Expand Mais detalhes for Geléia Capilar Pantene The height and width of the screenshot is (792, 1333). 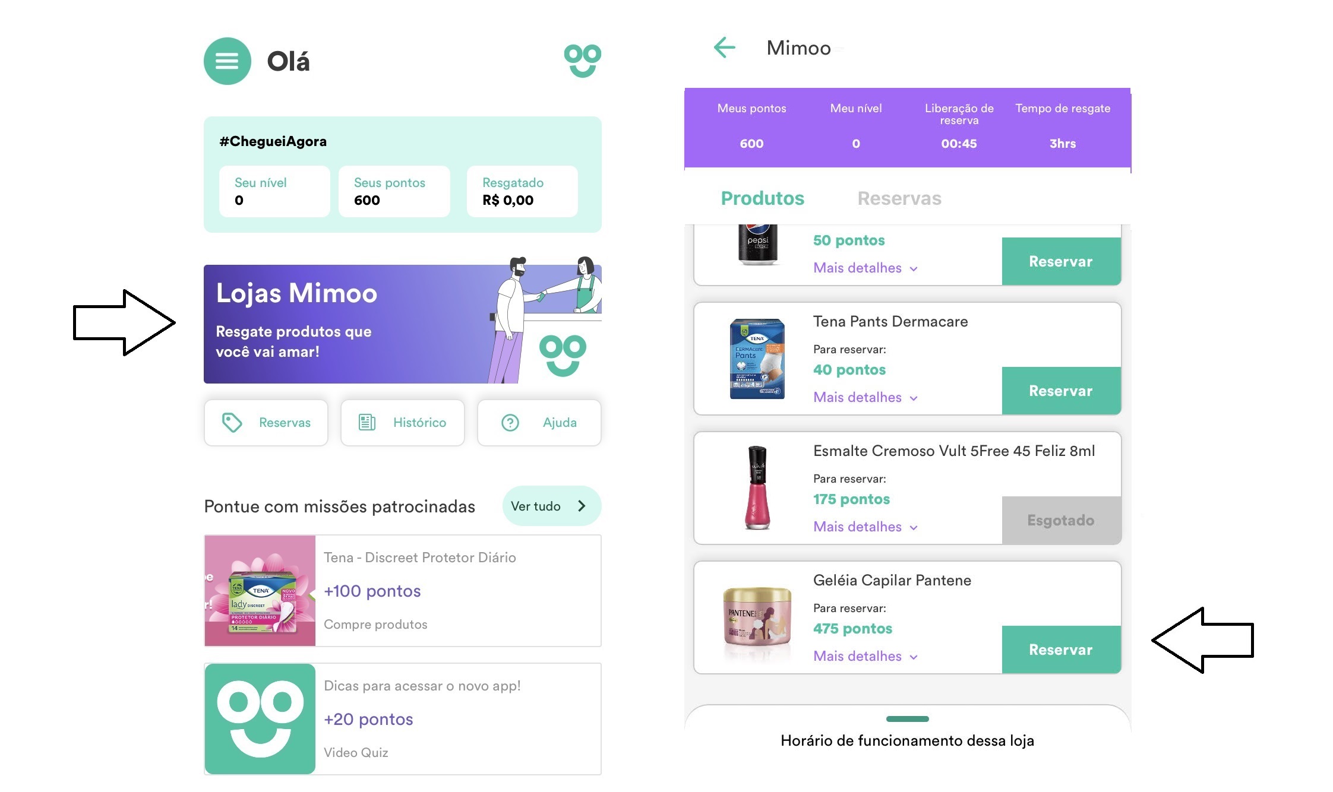(x=865, y=656)
